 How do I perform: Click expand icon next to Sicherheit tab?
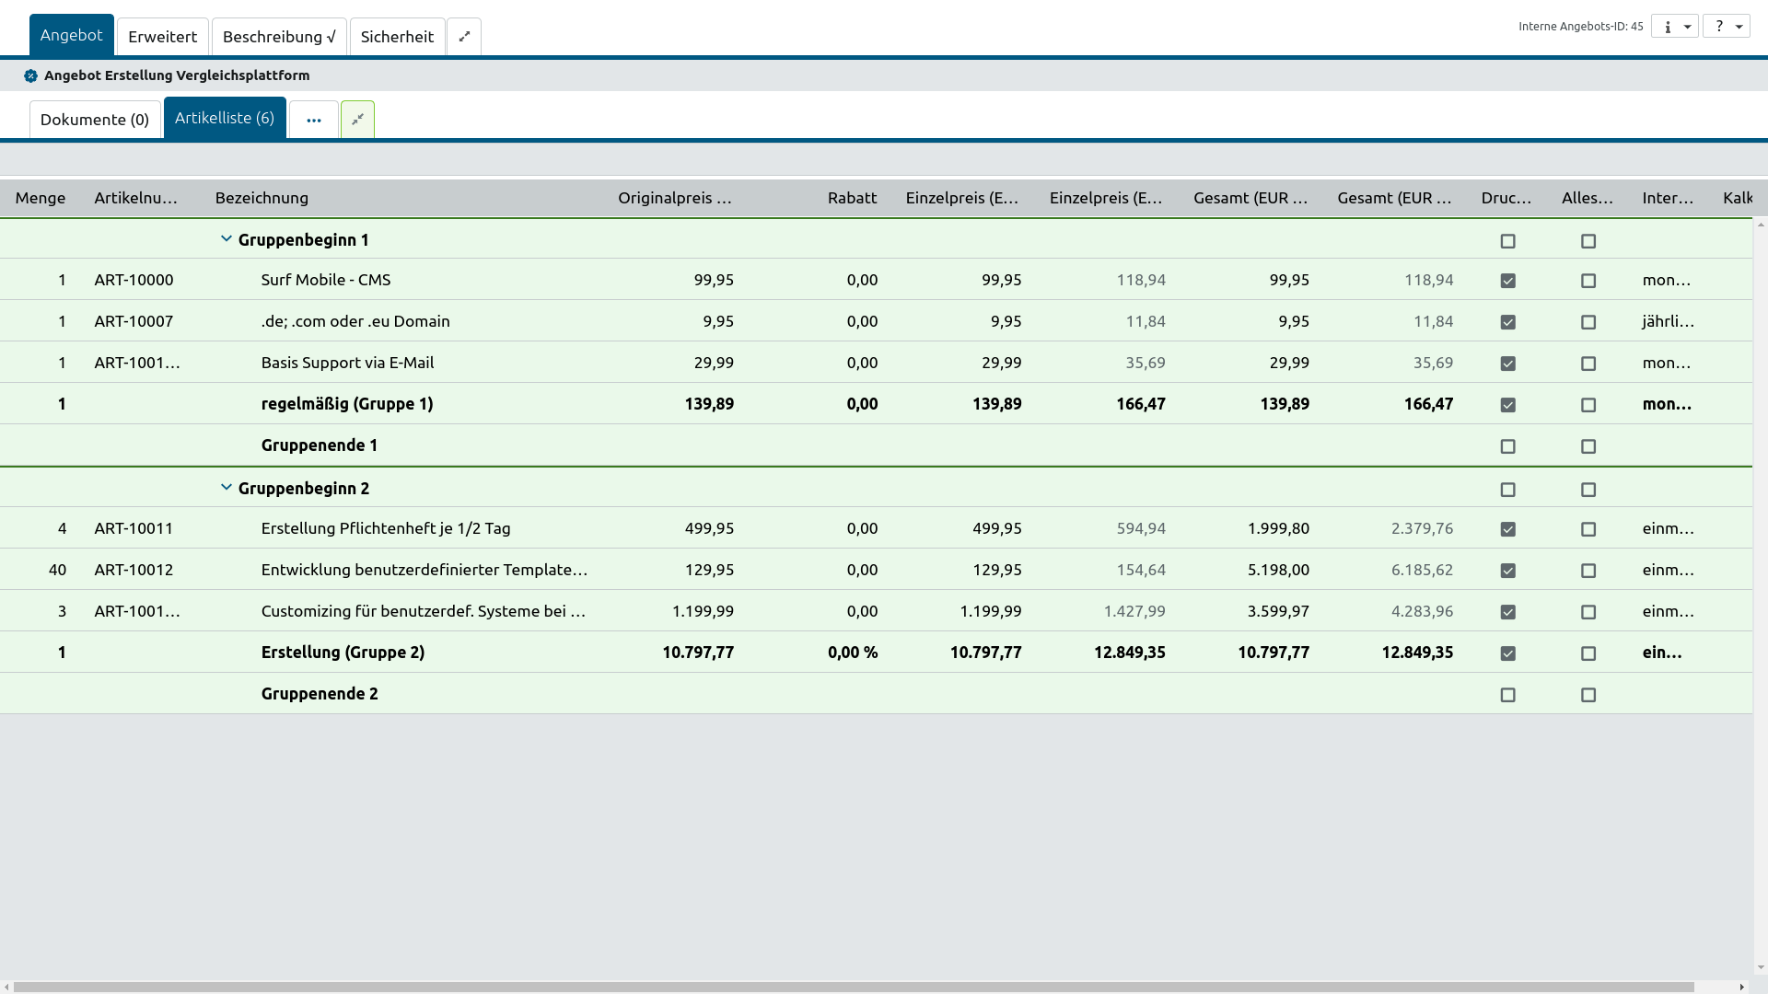point(464,37)
